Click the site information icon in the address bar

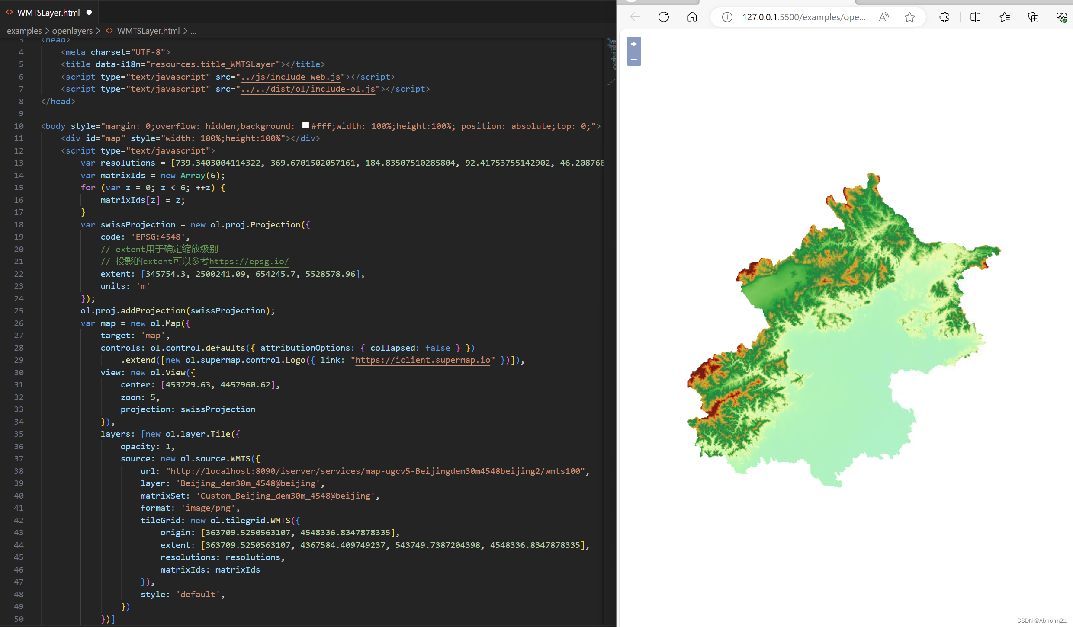726,17
